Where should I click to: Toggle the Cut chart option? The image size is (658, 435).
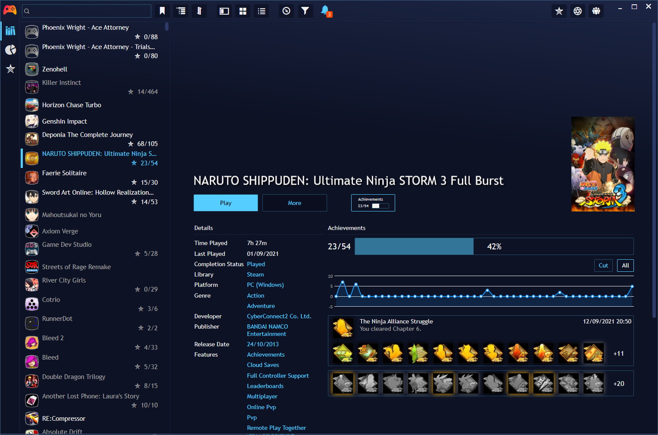[603, 265]
